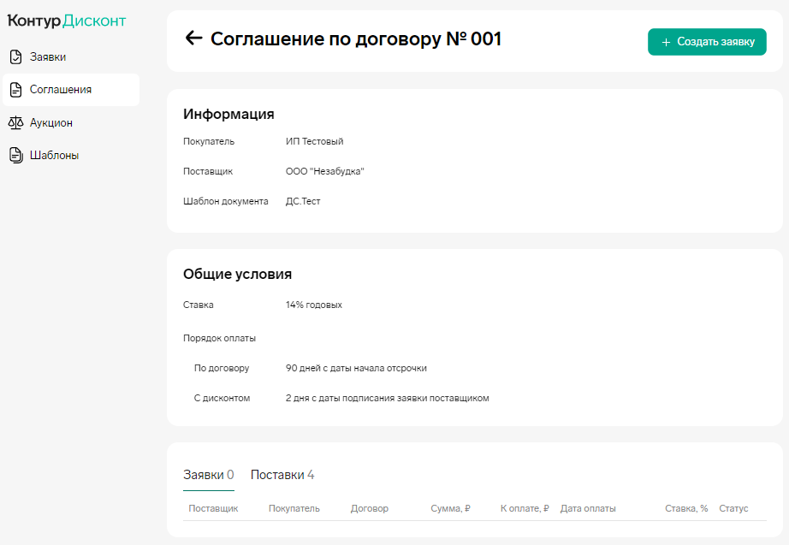Click the Соглашения document icon in the sidebar
This screenshot has width=789, height=545.
click(15, 90)
